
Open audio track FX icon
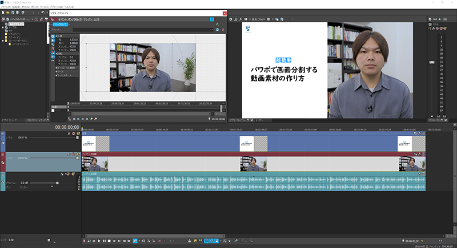click(x=62, y=174)
